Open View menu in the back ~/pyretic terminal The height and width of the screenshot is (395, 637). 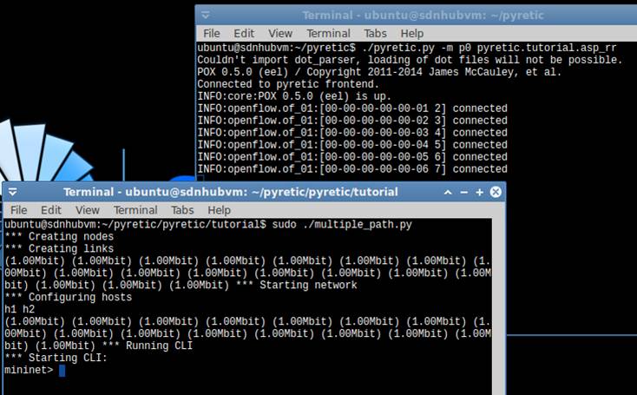click(x=280, y=33)
